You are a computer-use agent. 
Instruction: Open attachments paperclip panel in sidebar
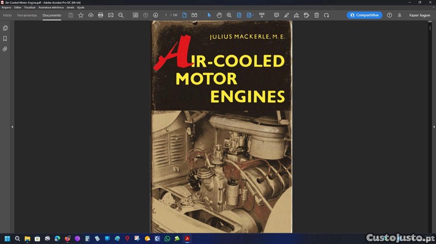[x=5, y=49]
